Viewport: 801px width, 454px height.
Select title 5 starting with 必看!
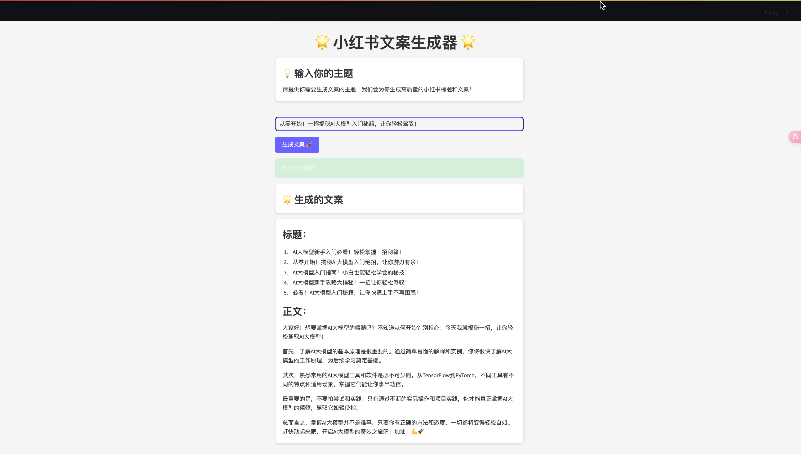coord(355,292)
